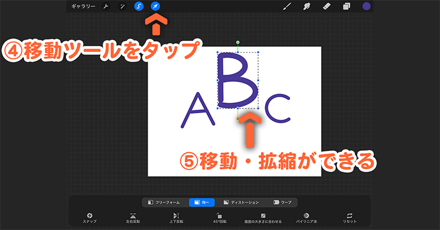
Task: Click the selected letter B
Action: (x=237, y=80)
